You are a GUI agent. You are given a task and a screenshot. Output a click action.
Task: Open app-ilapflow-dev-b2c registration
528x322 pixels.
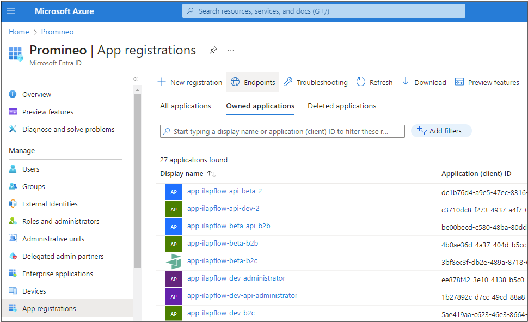pos(221,313)
